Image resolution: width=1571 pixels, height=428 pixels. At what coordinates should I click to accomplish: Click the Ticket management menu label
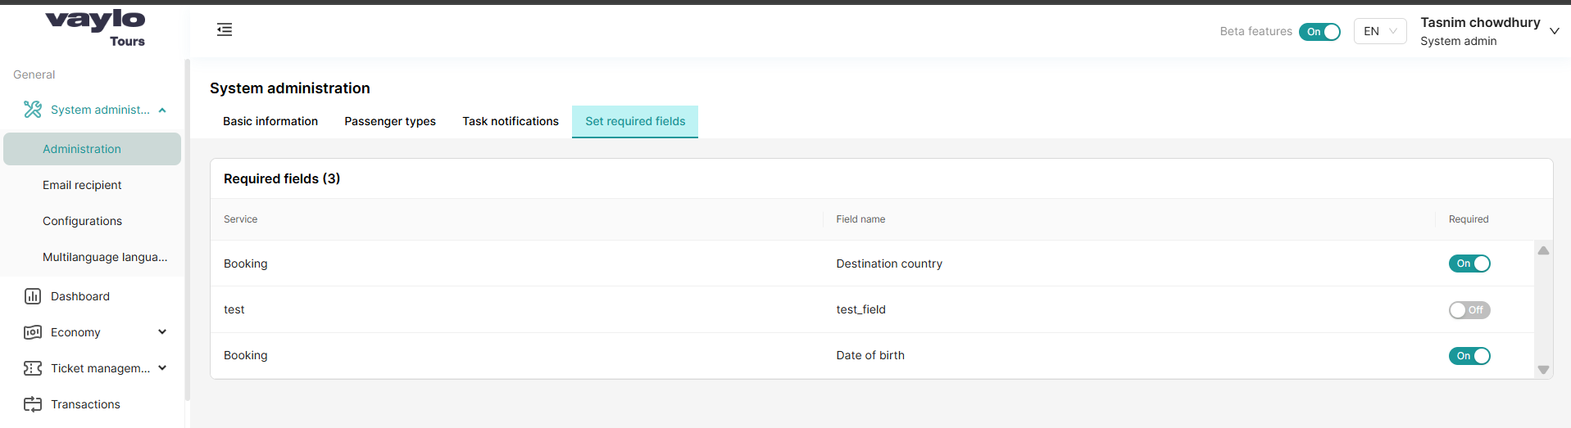pos(100,368)
